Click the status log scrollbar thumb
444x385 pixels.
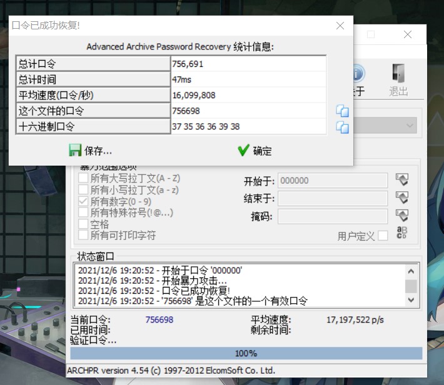pyautogui.click(x=411, y=286)
